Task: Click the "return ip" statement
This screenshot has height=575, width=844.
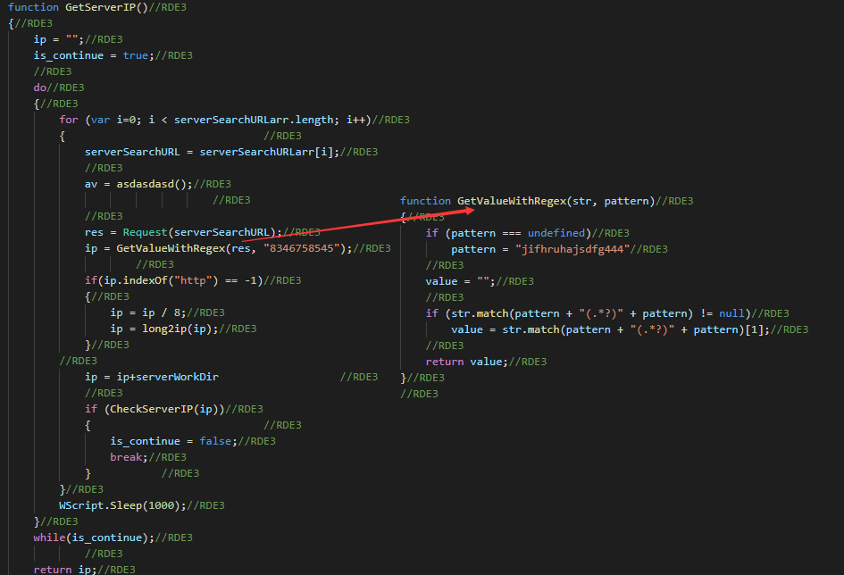Action: (64, 570)
